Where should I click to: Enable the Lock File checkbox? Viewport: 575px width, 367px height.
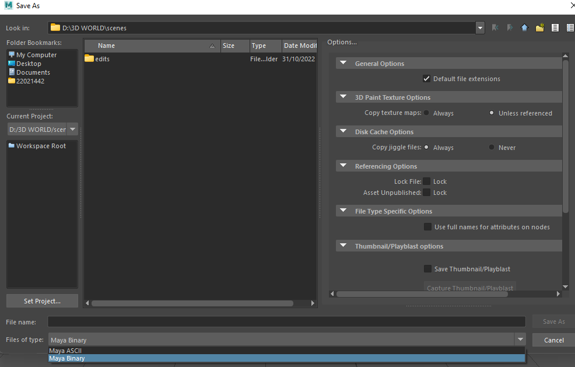[x=426, y=181]
